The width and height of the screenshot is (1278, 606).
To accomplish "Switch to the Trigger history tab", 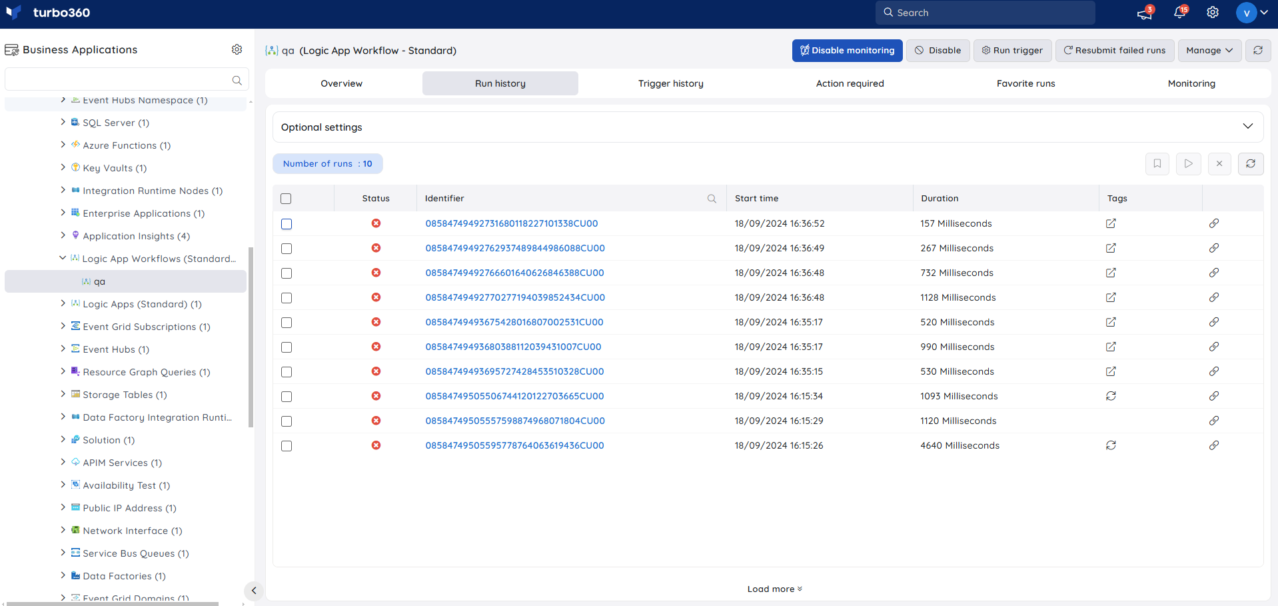I will pos(671,83).
